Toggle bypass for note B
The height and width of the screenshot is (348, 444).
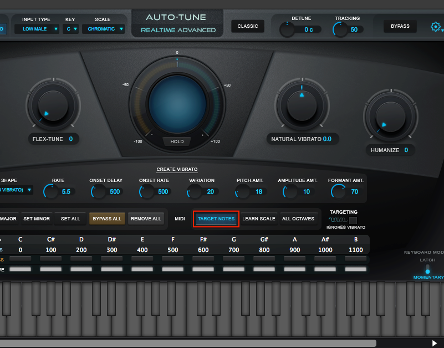click(356, 259)
